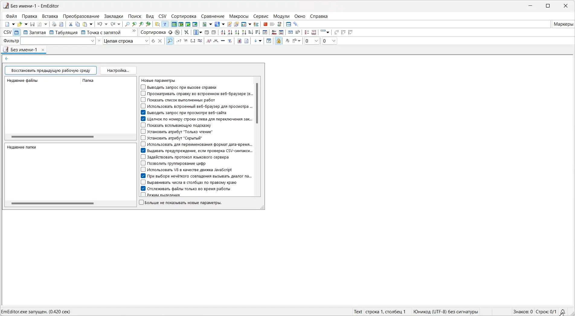Cut selection using the scissors icon

[70, 24]
